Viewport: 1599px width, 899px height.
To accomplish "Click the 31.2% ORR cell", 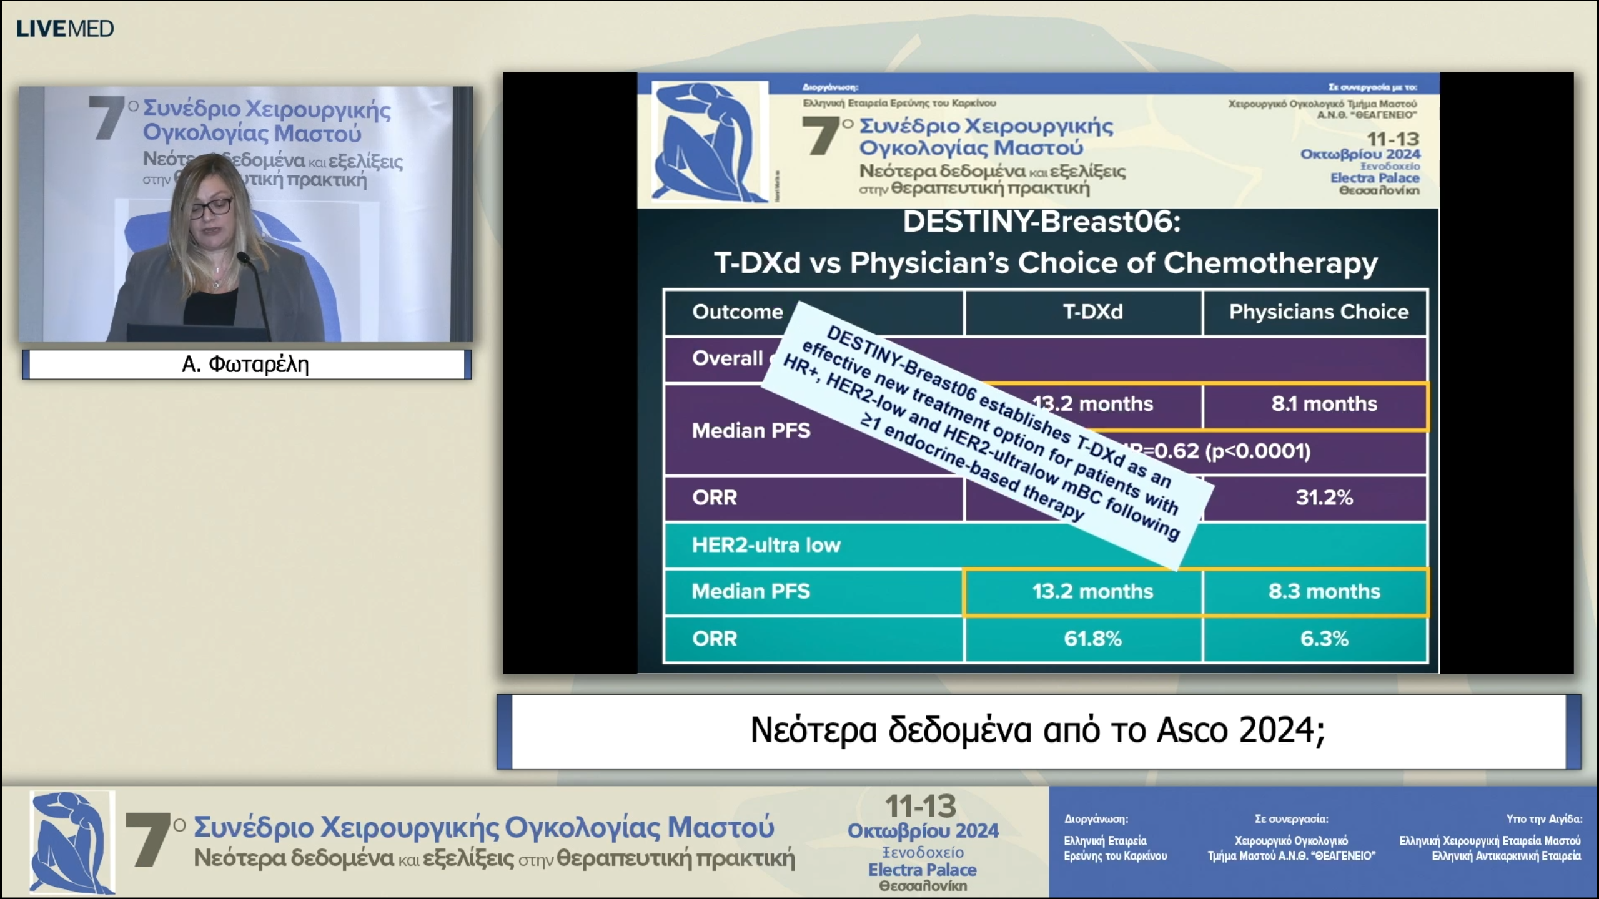I will coord(1324,498).
